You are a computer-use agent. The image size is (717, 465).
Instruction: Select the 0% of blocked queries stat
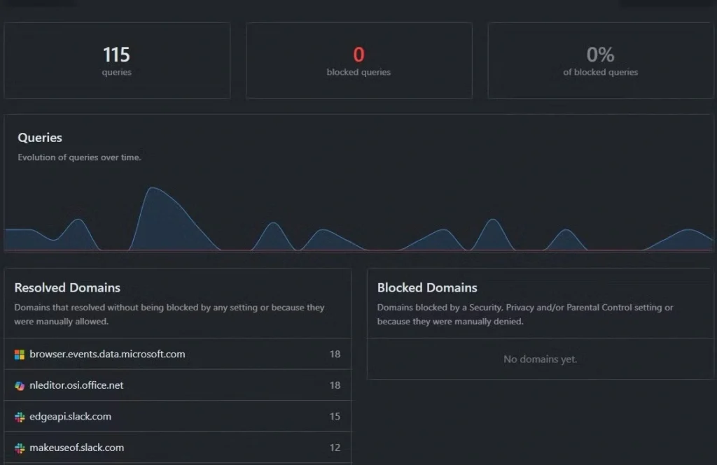600,55
